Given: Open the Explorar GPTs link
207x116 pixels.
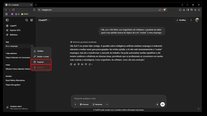Looking at the screenshot, I should 15,30.
